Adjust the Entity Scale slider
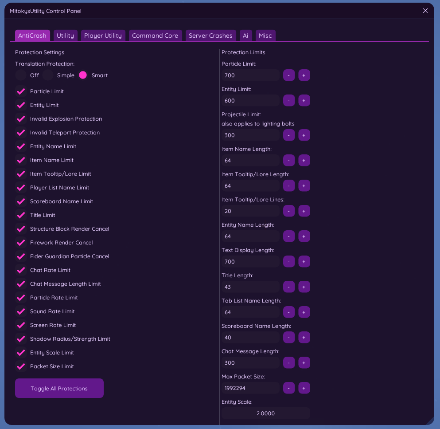The width and height of the screenshot is (440, 429). pyautogui.click(x=266, y=413)
